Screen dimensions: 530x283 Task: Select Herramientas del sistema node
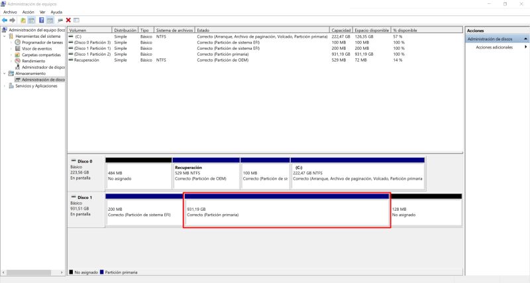38,36
